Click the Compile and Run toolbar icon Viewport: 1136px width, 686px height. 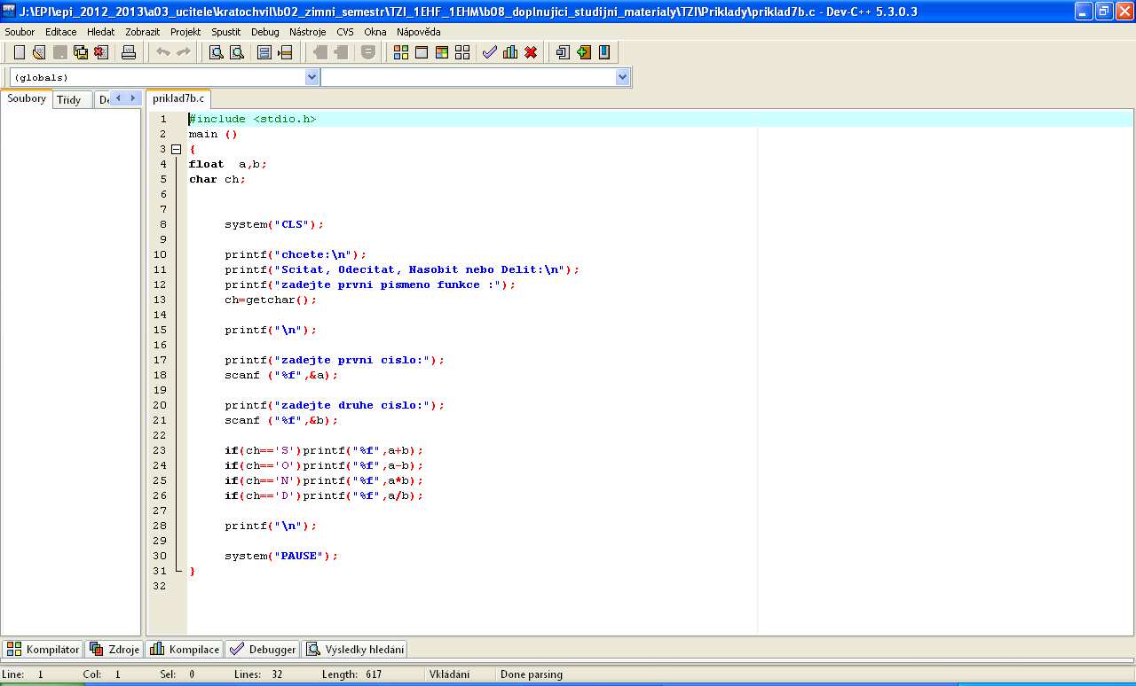pos(442,52)
